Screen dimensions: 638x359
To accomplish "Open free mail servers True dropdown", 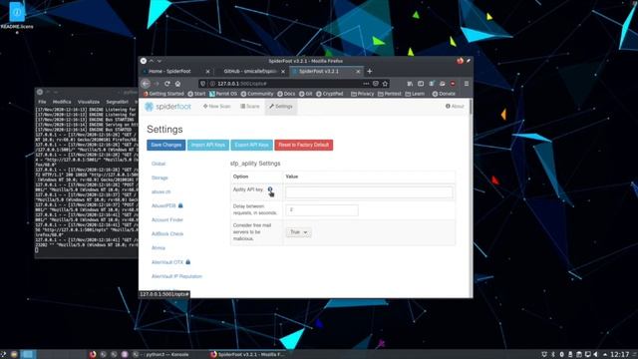I will click(x=298, y=232).
